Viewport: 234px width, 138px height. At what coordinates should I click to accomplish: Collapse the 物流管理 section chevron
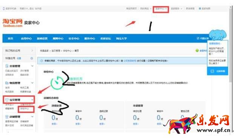click(32, 83)
